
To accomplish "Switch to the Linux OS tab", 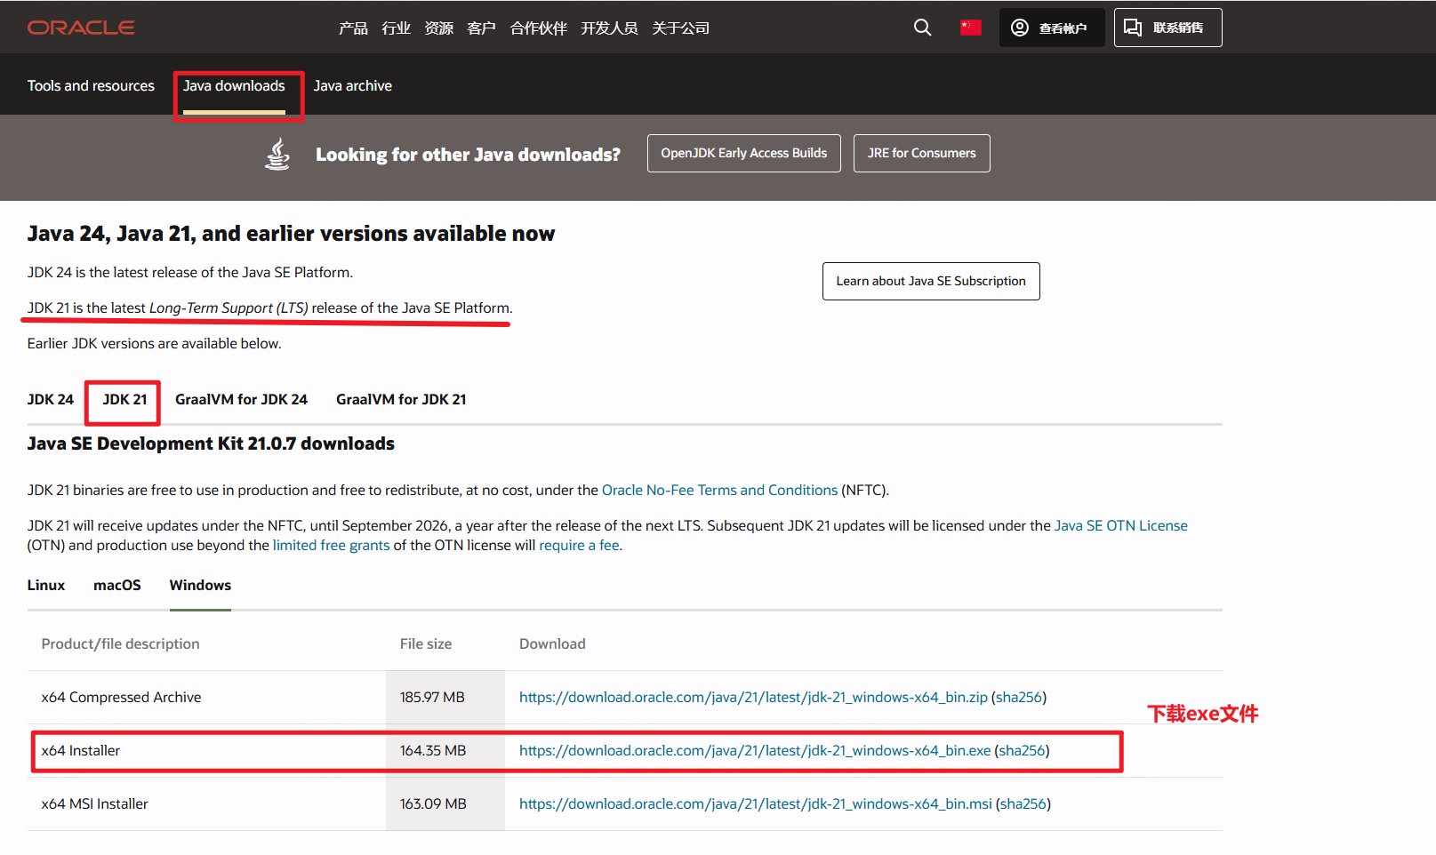I will (46, 586).
